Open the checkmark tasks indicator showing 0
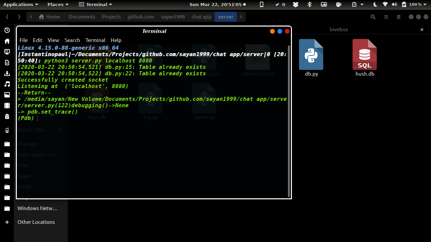This screenshot has height=242, width=431. [280, 4]
